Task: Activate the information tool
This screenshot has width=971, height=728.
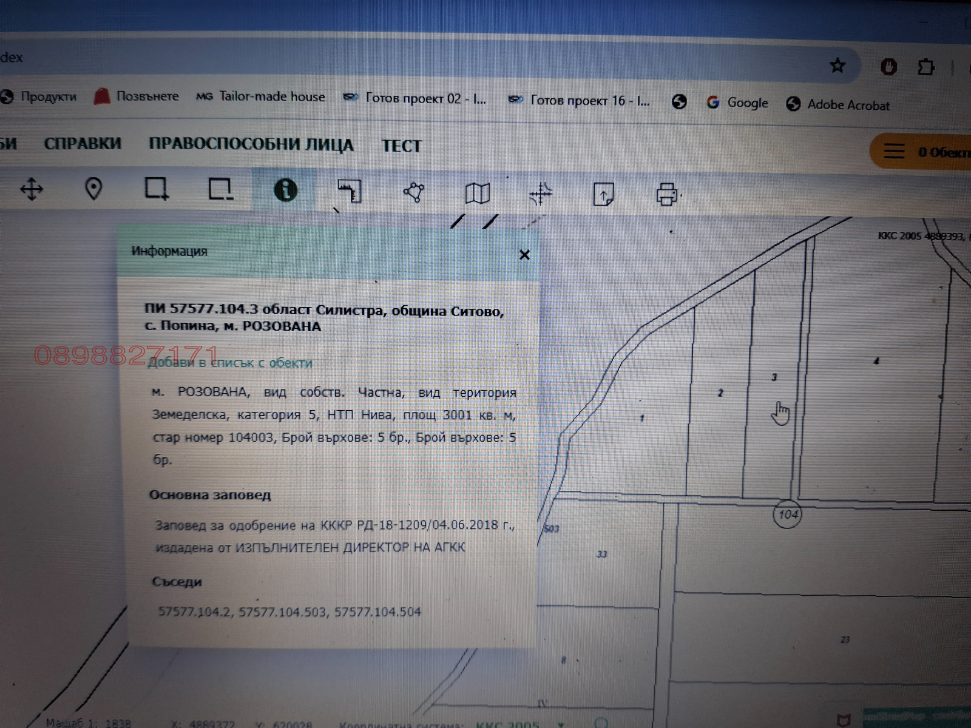Action: click(285, 190)
